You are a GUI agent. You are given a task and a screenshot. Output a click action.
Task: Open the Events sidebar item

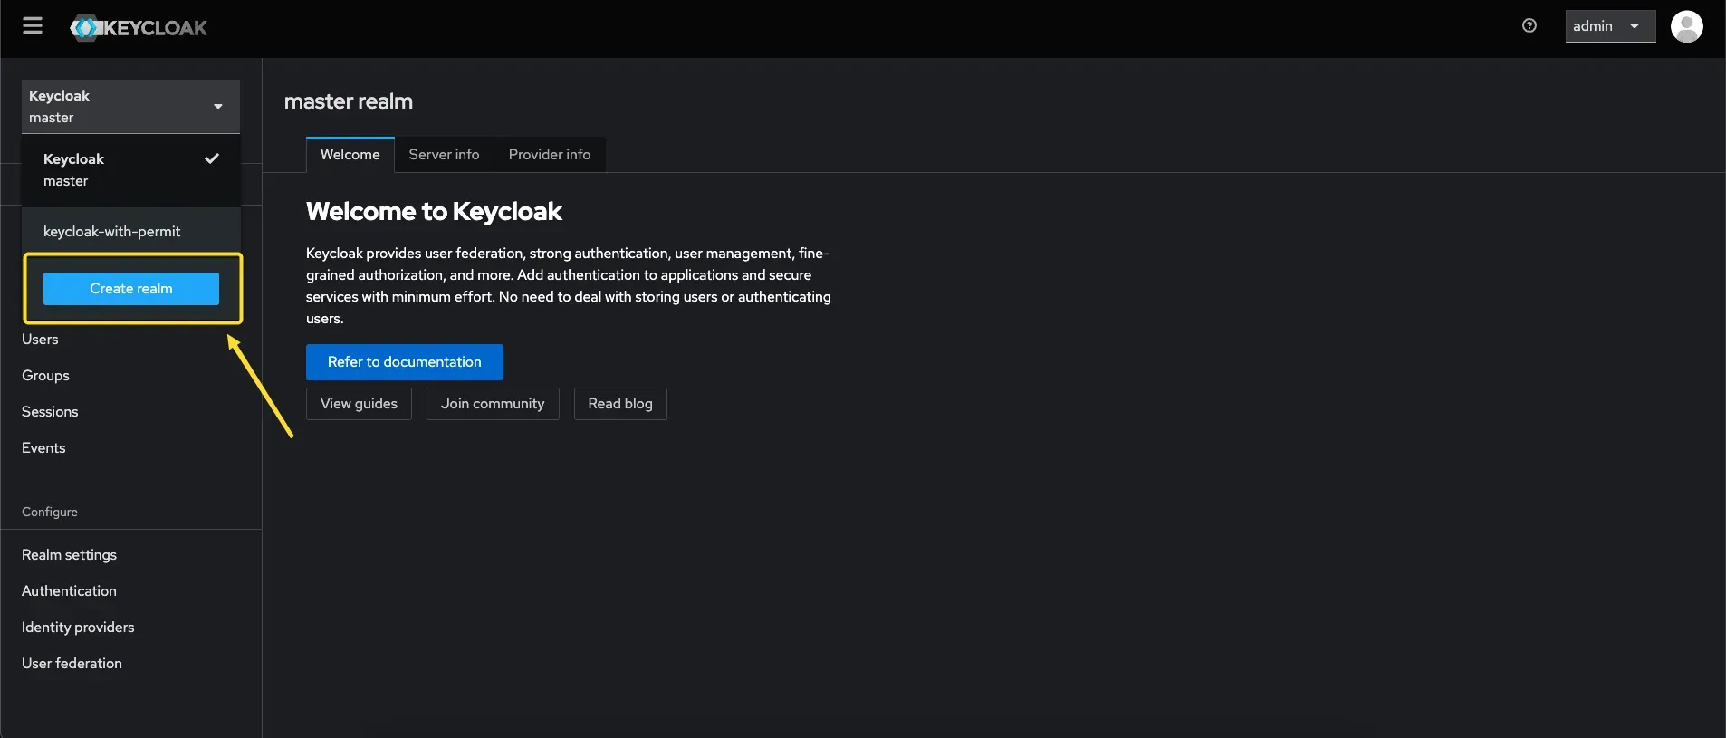[x=43, y=448]
